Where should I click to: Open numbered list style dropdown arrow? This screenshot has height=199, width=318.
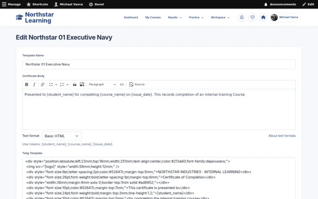(68, 85)
